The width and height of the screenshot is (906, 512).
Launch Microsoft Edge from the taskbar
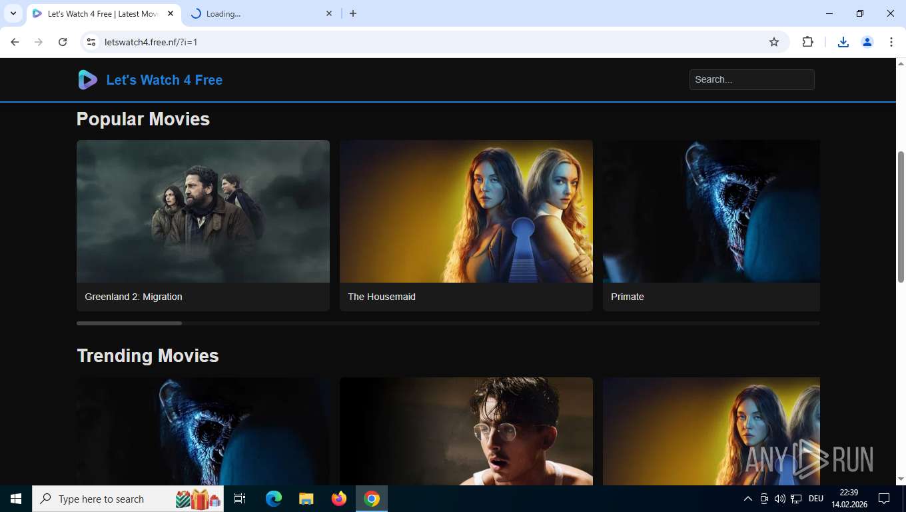coord(274,499)
